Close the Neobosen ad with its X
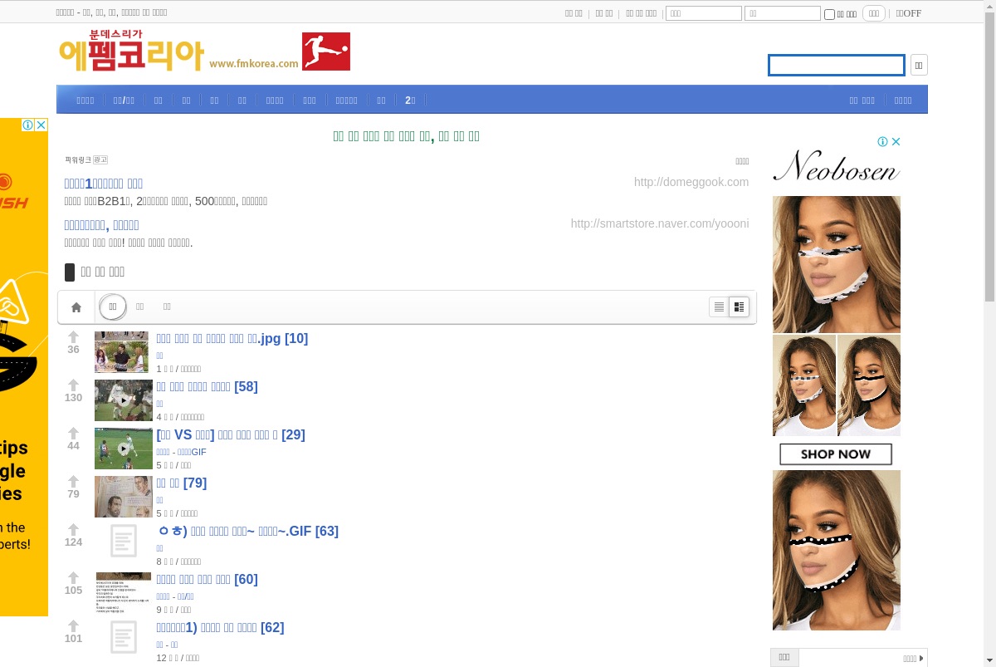Viewport: 996px width, 667px height. [x=896, y=142]
